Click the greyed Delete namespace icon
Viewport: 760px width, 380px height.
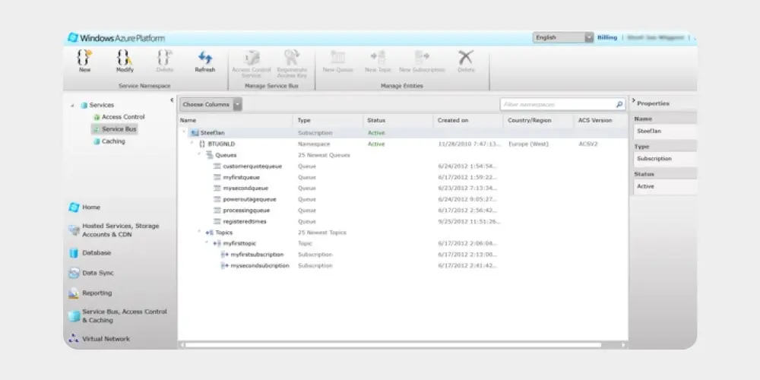pos(165,58)
